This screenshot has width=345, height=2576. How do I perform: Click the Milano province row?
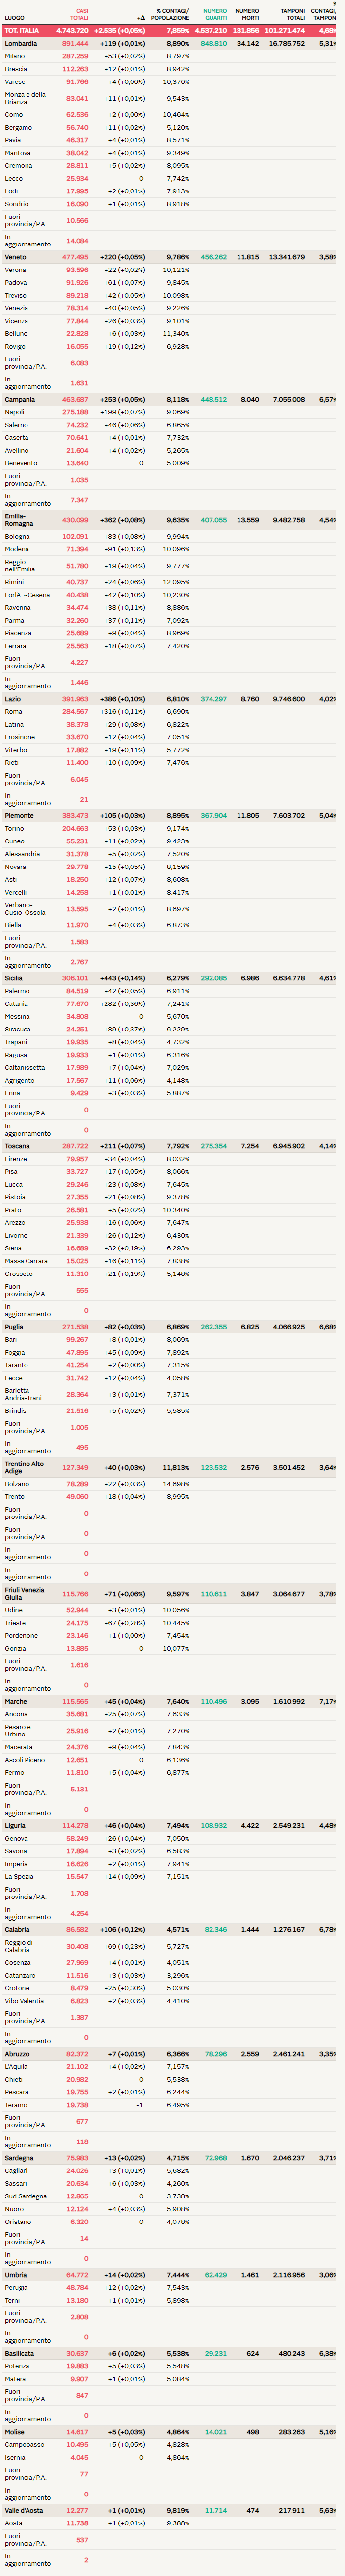coord(15,56)
